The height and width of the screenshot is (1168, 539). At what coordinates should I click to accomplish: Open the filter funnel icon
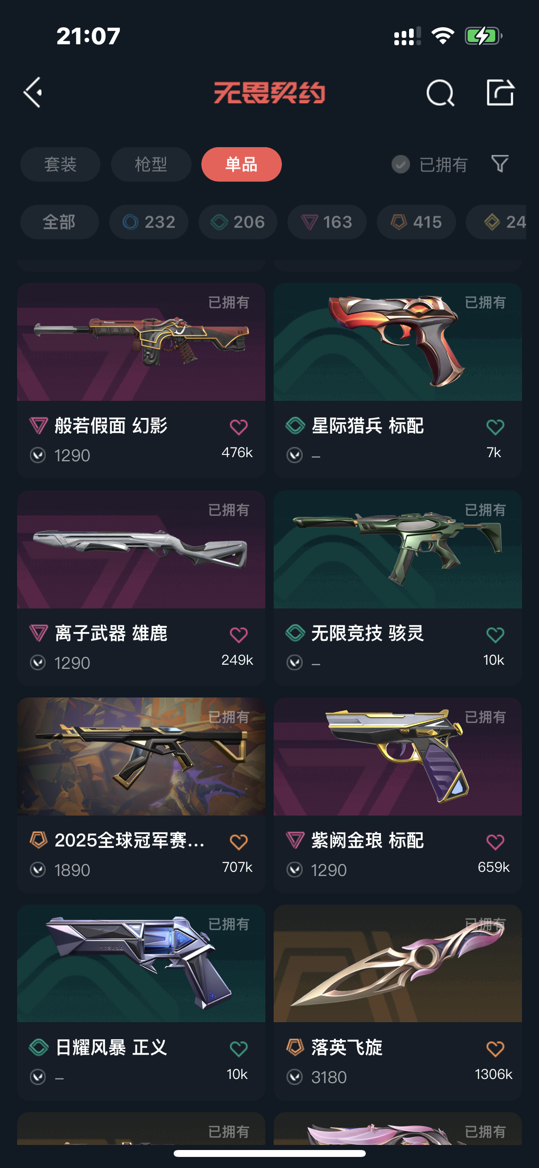point(500,164)
